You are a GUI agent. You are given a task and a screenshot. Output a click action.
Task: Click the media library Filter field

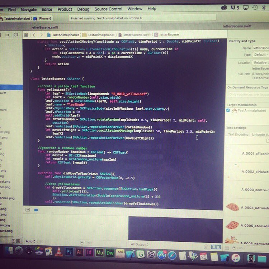coord(250,248)
